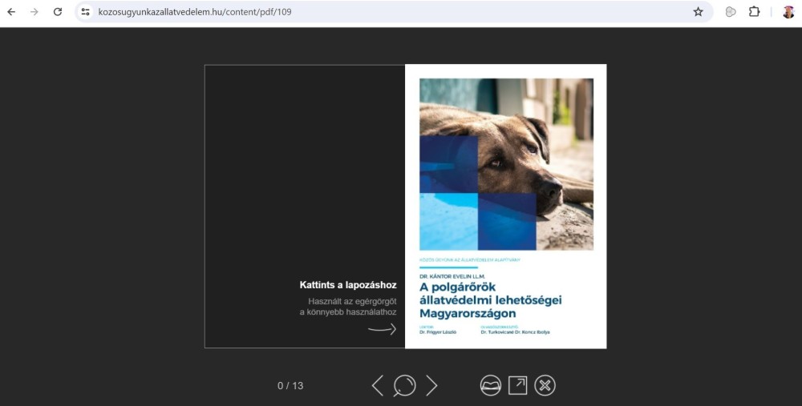Click the "0 / 13" page counter
The image size is (802, 406).
point(290,386)
